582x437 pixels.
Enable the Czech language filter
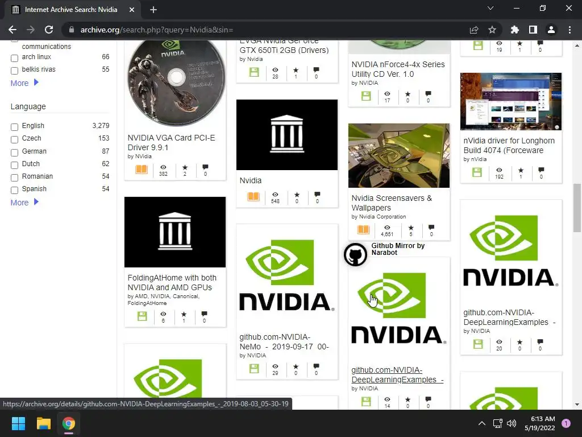pos(14,139)
